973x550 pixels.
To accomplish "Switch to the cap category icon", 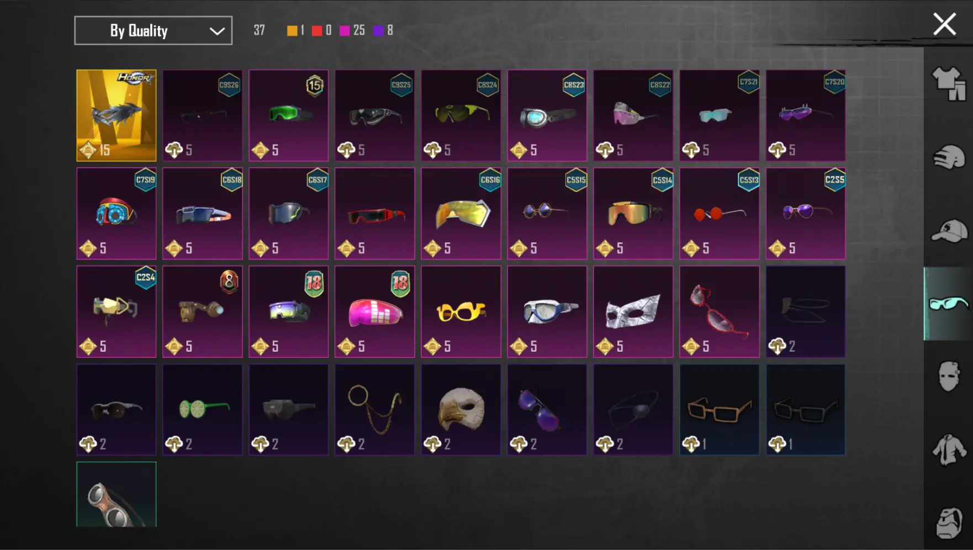I will point(949,230).
